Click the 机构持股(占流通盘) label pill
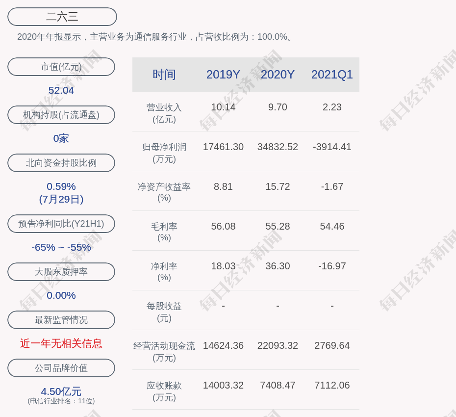Viewport: 456px width, 417px height. (x=61, y=115)
